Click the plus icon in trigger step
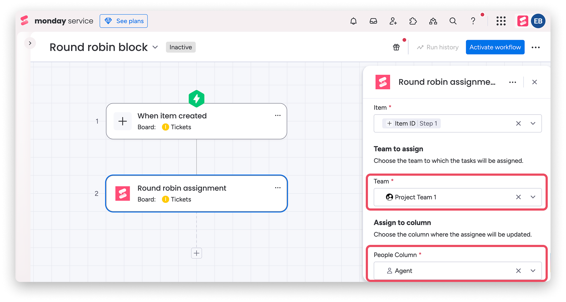Image resolution: width=566 pixels, height=302 pixels. [x=123, y=121]
